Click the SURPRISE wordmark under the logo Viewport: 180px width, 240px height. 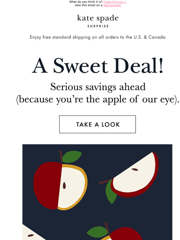point(98,26)
